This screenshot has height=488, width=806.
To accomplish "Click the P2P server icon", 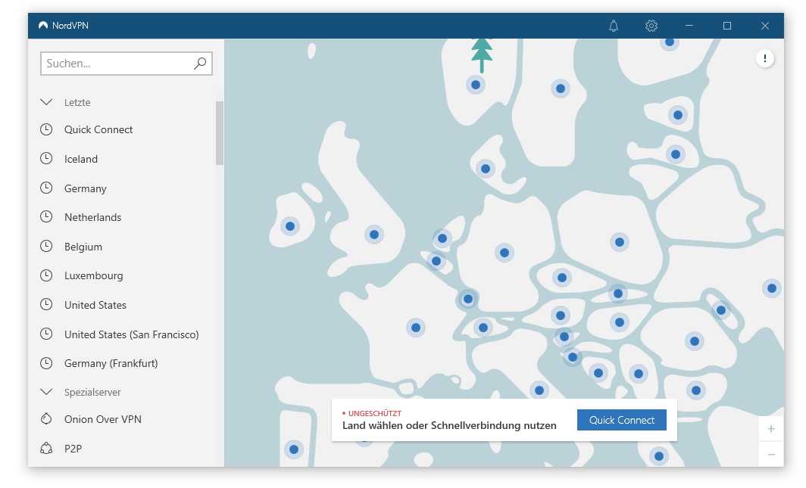I will point(46,449).
